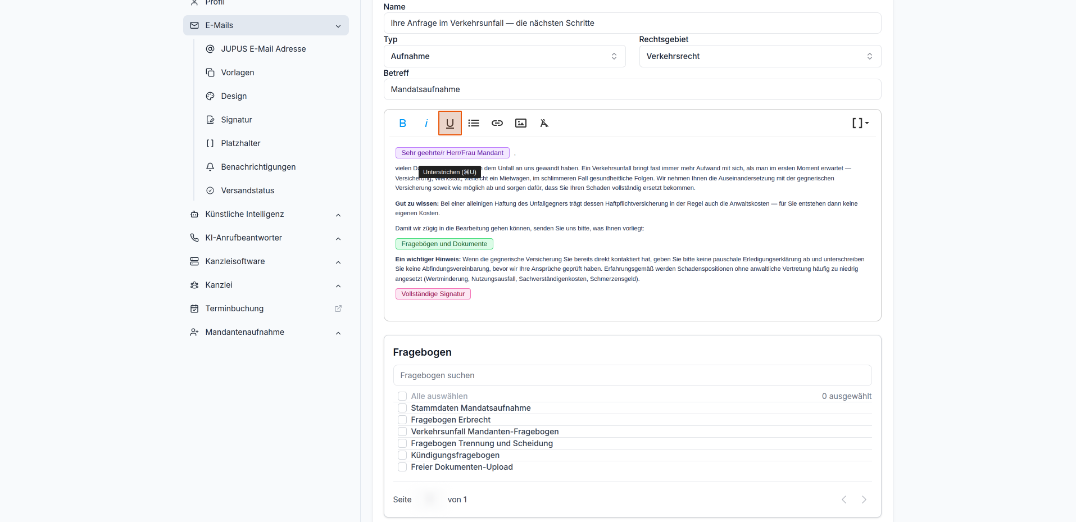Expand the Kanzlei section chevron
The height and width of the screenshot is (522, 1076).
(338, 285)
